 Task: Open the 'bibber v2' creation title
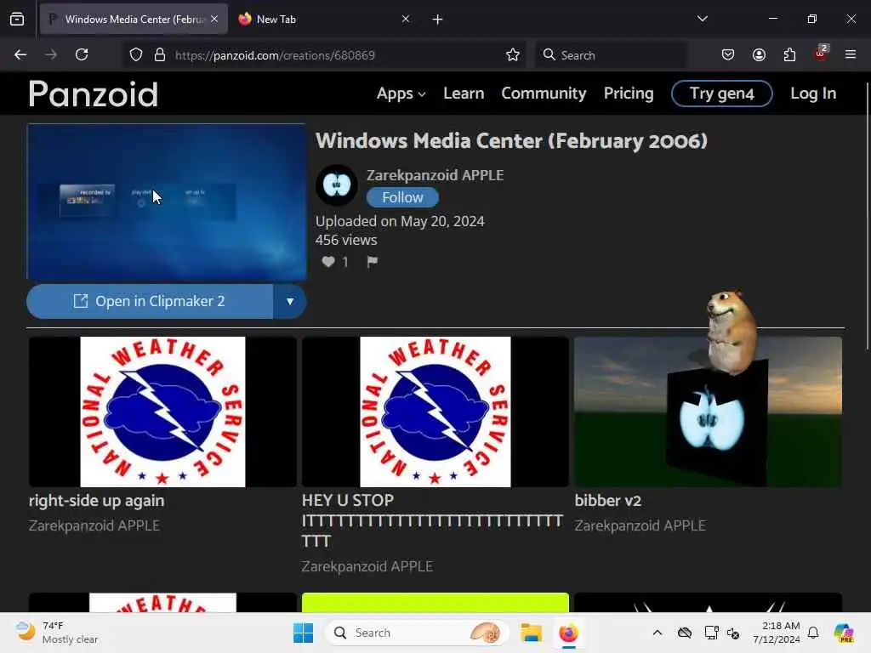tap(607, 500)
